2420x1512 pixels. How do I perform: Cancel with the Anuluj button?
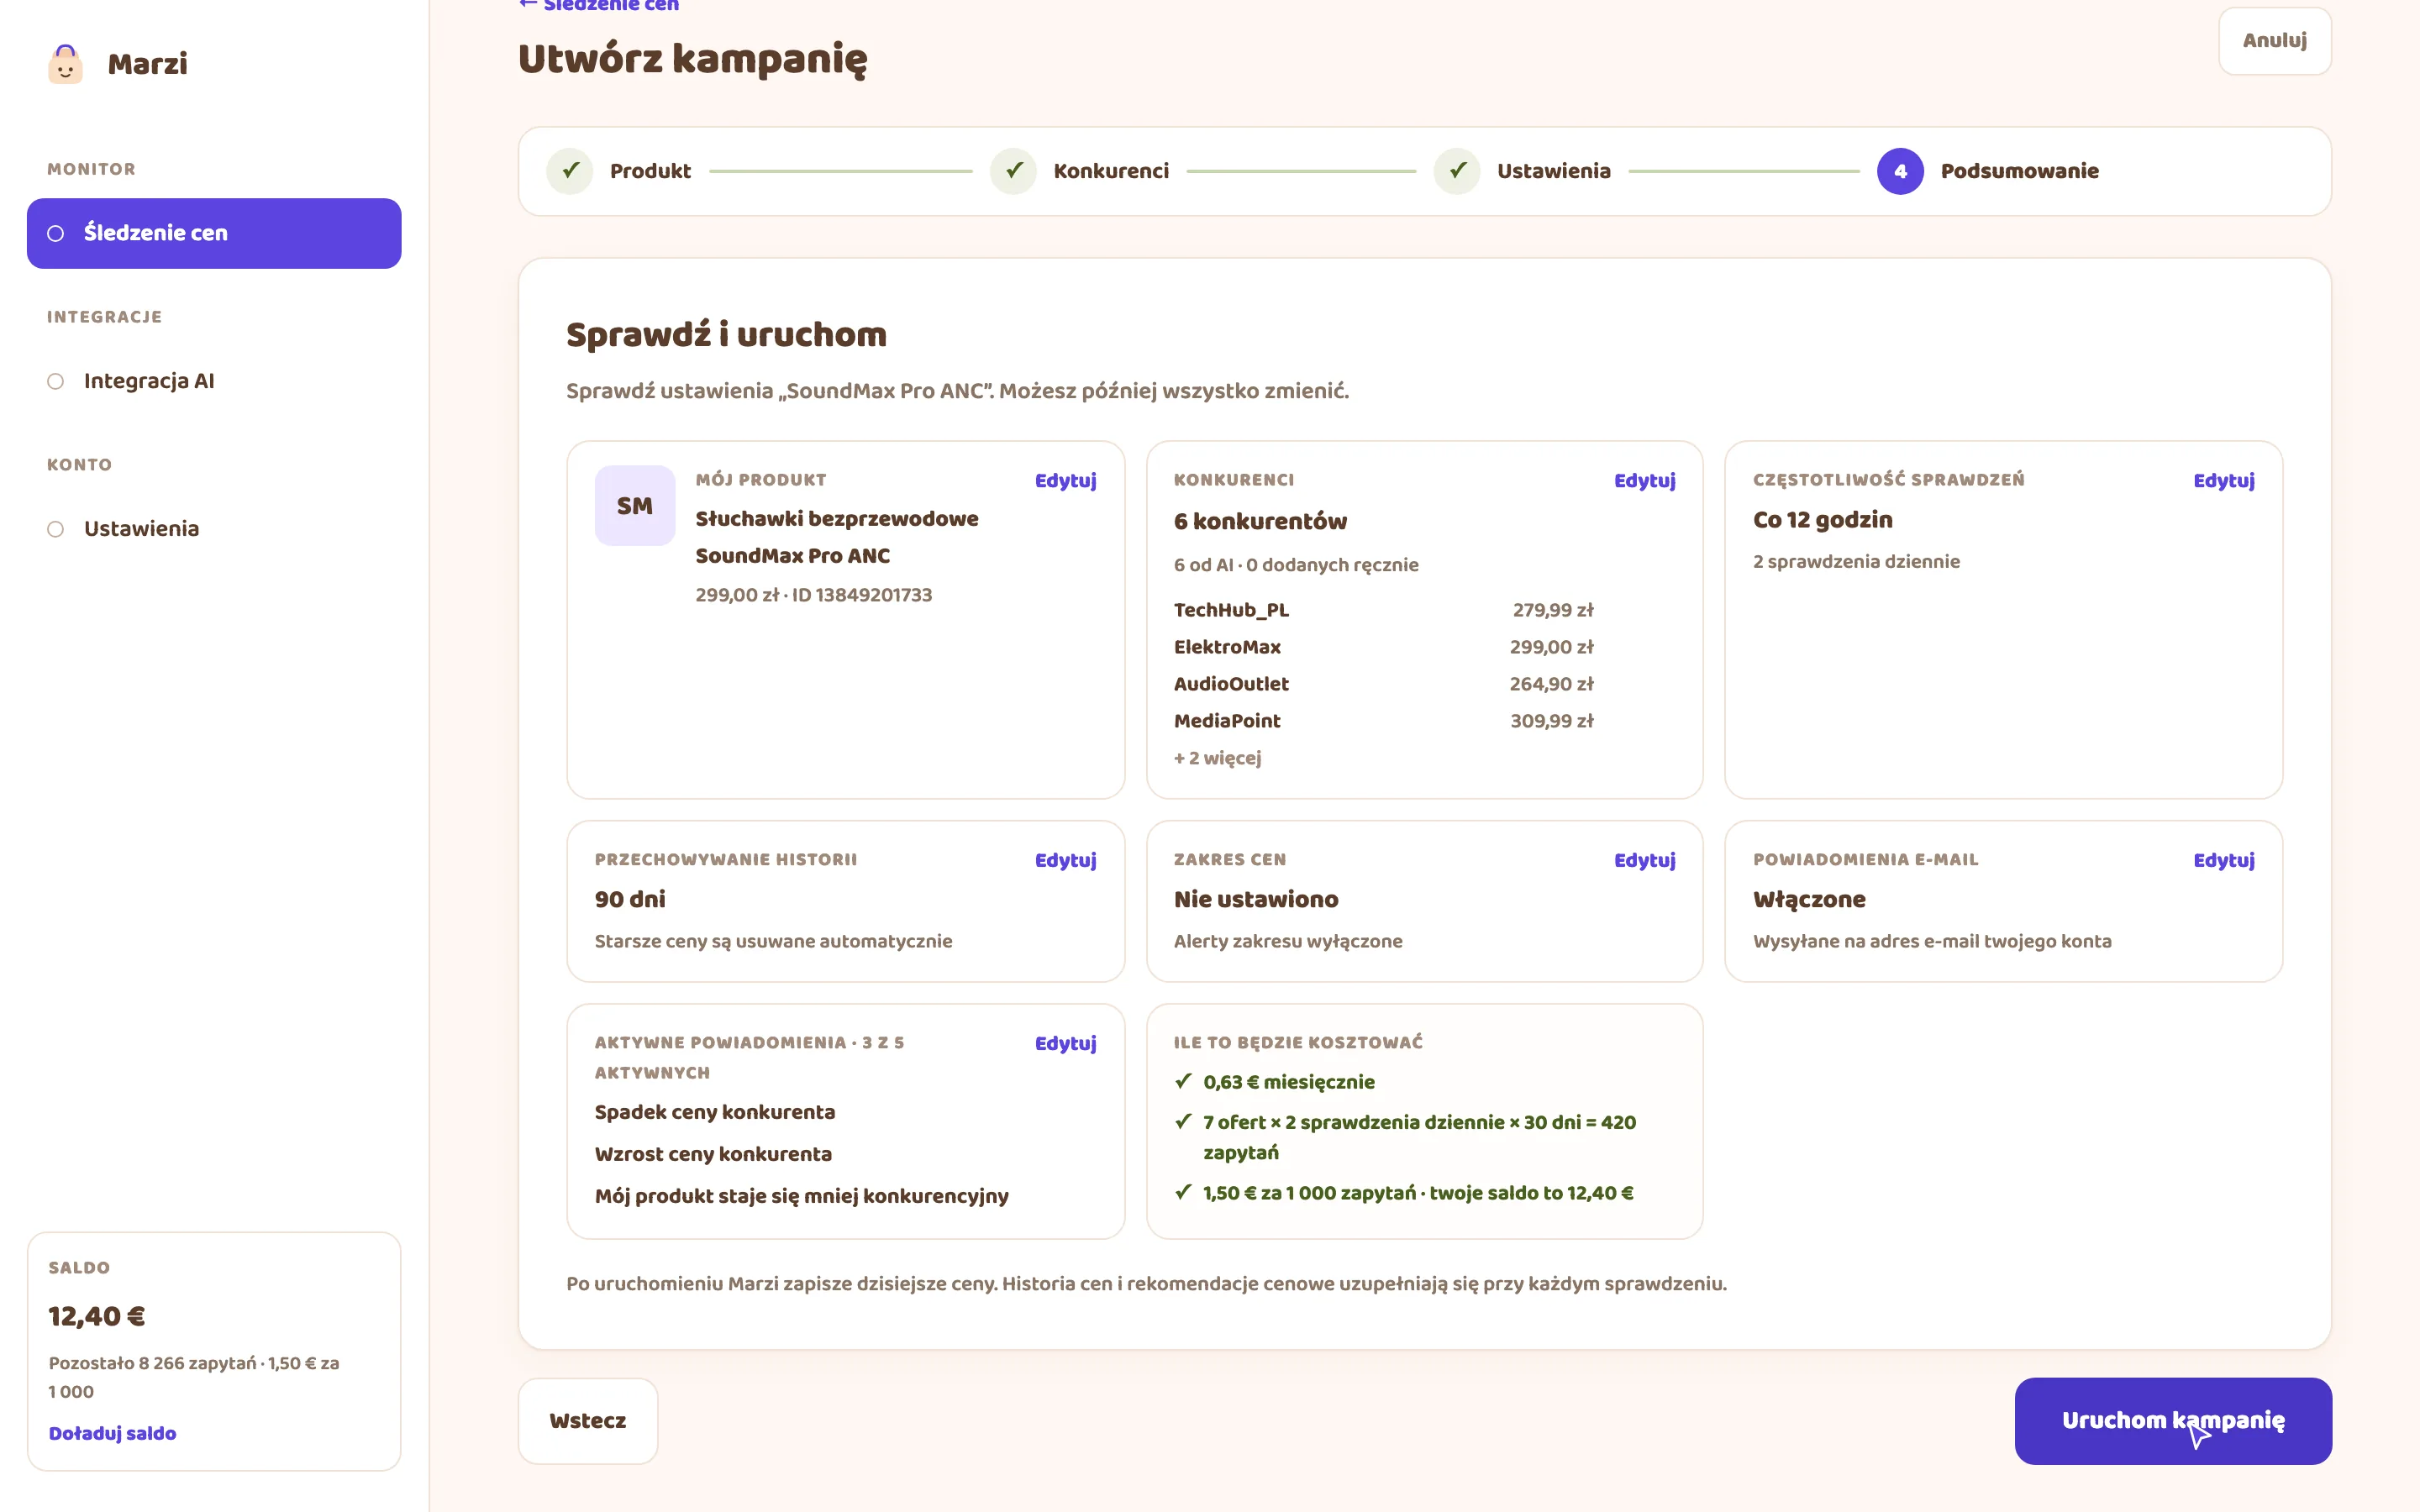point(2275,41)
